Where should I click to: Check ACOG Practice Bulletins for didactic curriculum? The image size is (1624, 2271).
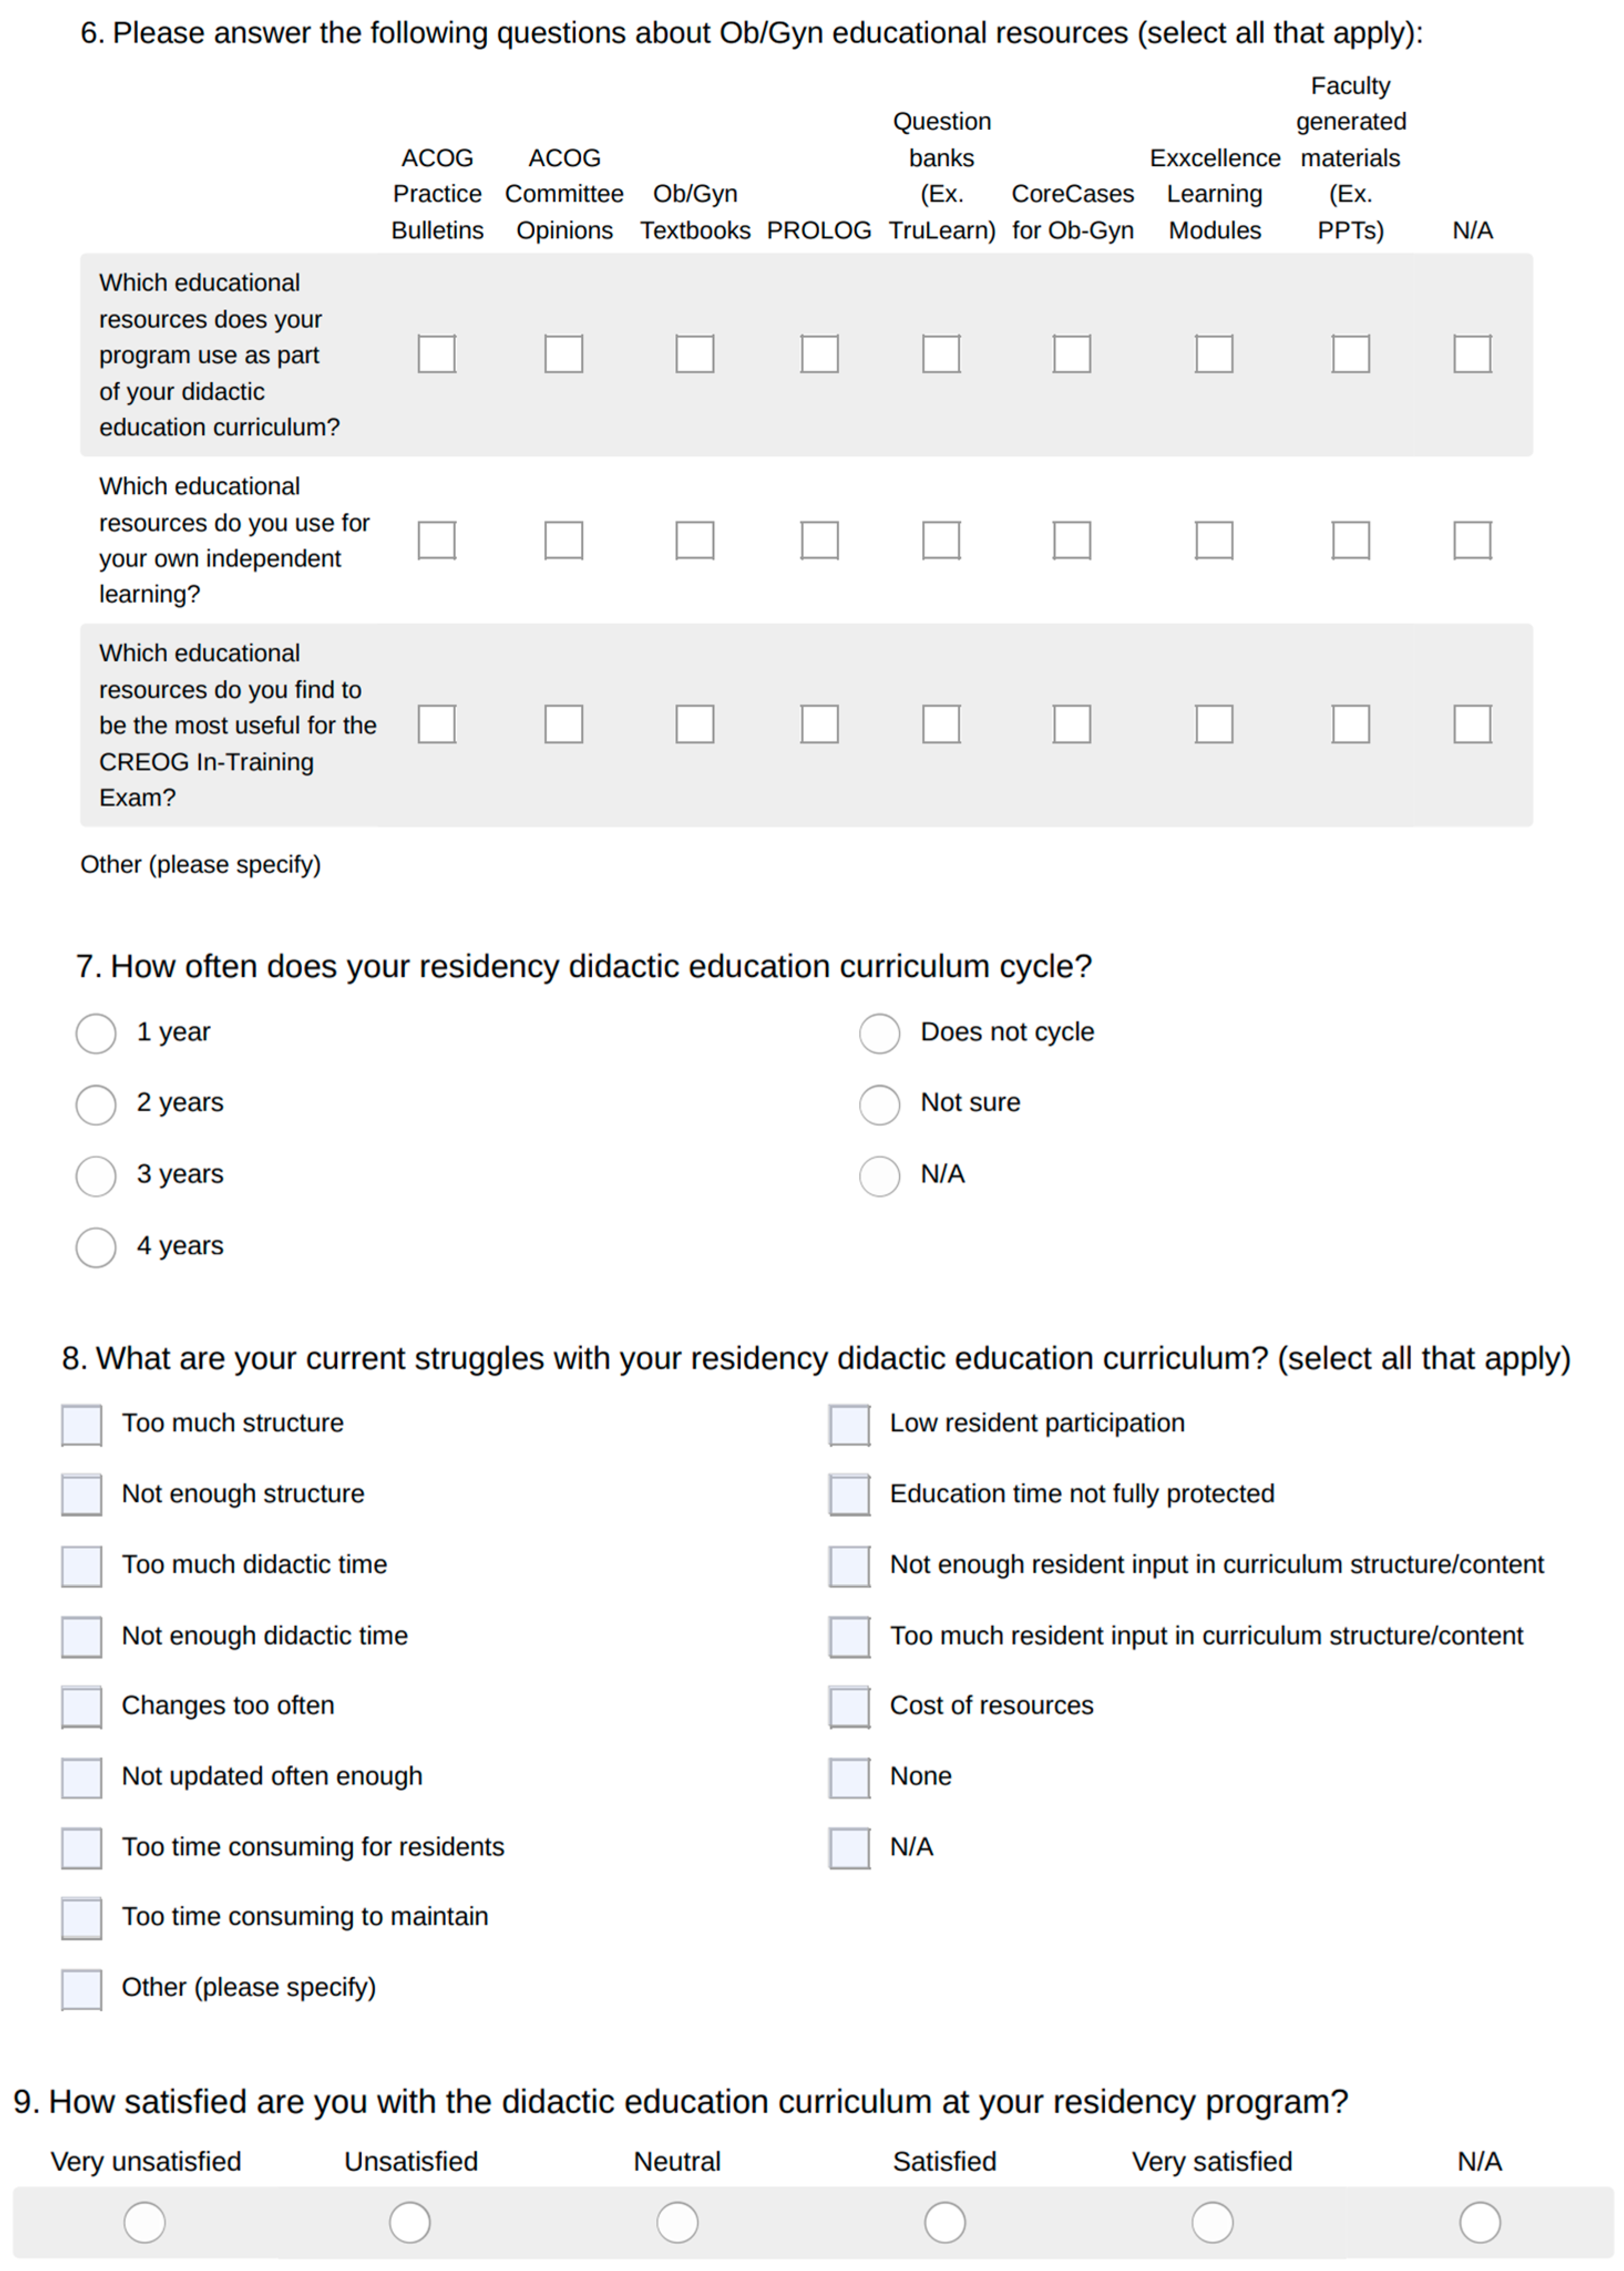pyautogui.click(x=437, y=354)
